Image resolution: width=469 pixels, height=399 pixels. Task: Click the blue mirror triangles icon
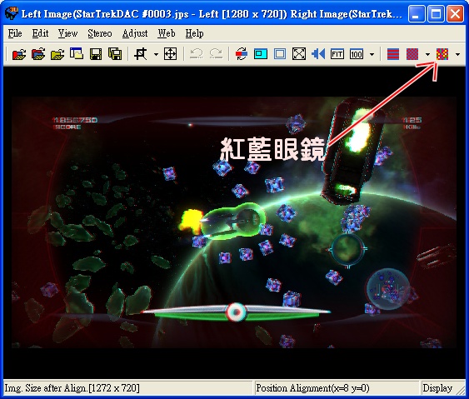coord(318,54)
